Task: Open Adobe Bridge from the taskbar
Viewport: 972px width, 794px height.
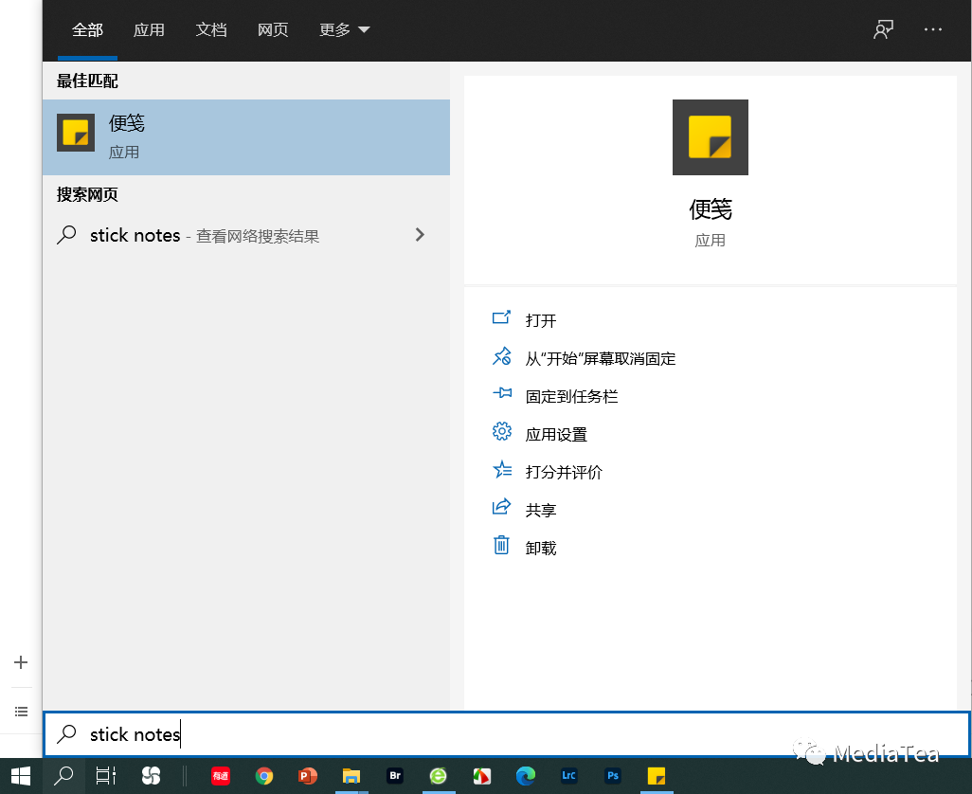Action: point(395,776)
